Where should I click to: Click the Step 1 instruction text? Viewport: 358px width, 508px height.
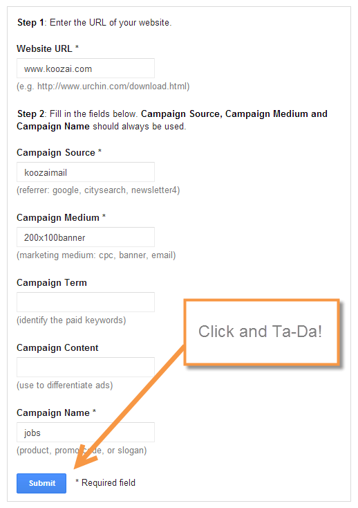coord(95,23)
